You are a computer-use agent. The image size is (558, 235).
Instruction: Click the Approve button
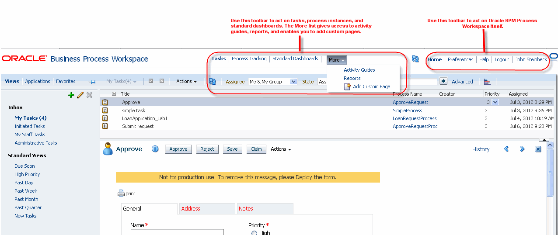[178, 149]
